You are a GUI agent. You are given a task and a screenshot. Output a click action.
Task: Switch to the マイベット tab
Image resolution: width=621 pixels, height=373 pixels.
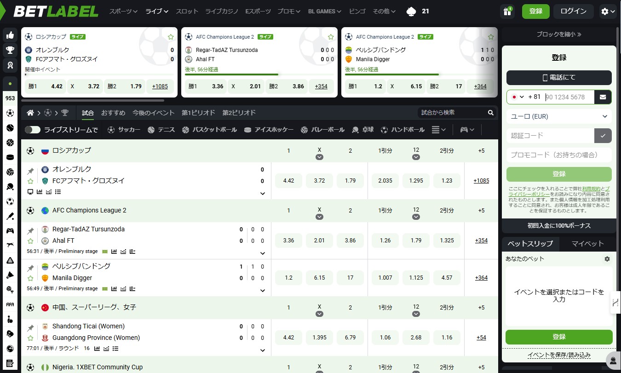click(x=587, y=244)
